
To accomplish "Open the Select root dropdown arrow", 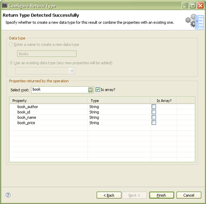I will pyautogui.click(x=90, y=90).
